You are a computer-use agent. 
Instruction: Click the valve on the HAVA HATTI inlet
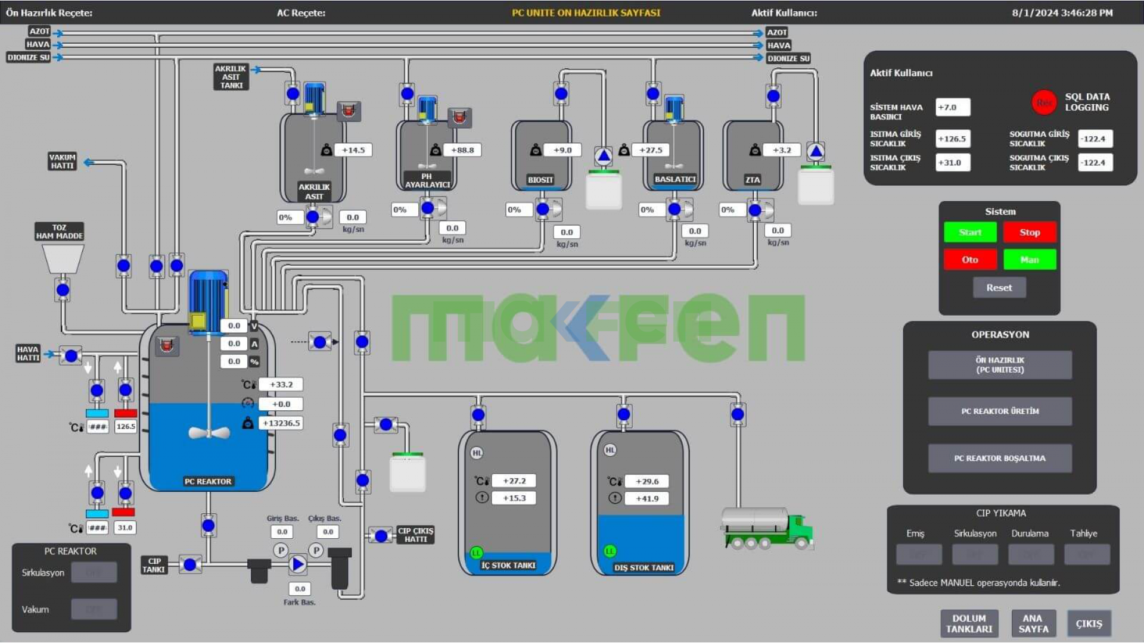tap(71, 356)
